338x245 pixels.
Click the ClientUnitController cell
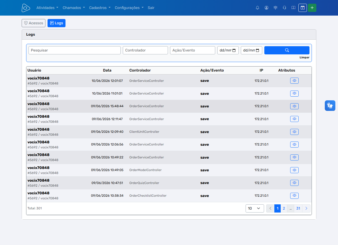pos(144,132)
